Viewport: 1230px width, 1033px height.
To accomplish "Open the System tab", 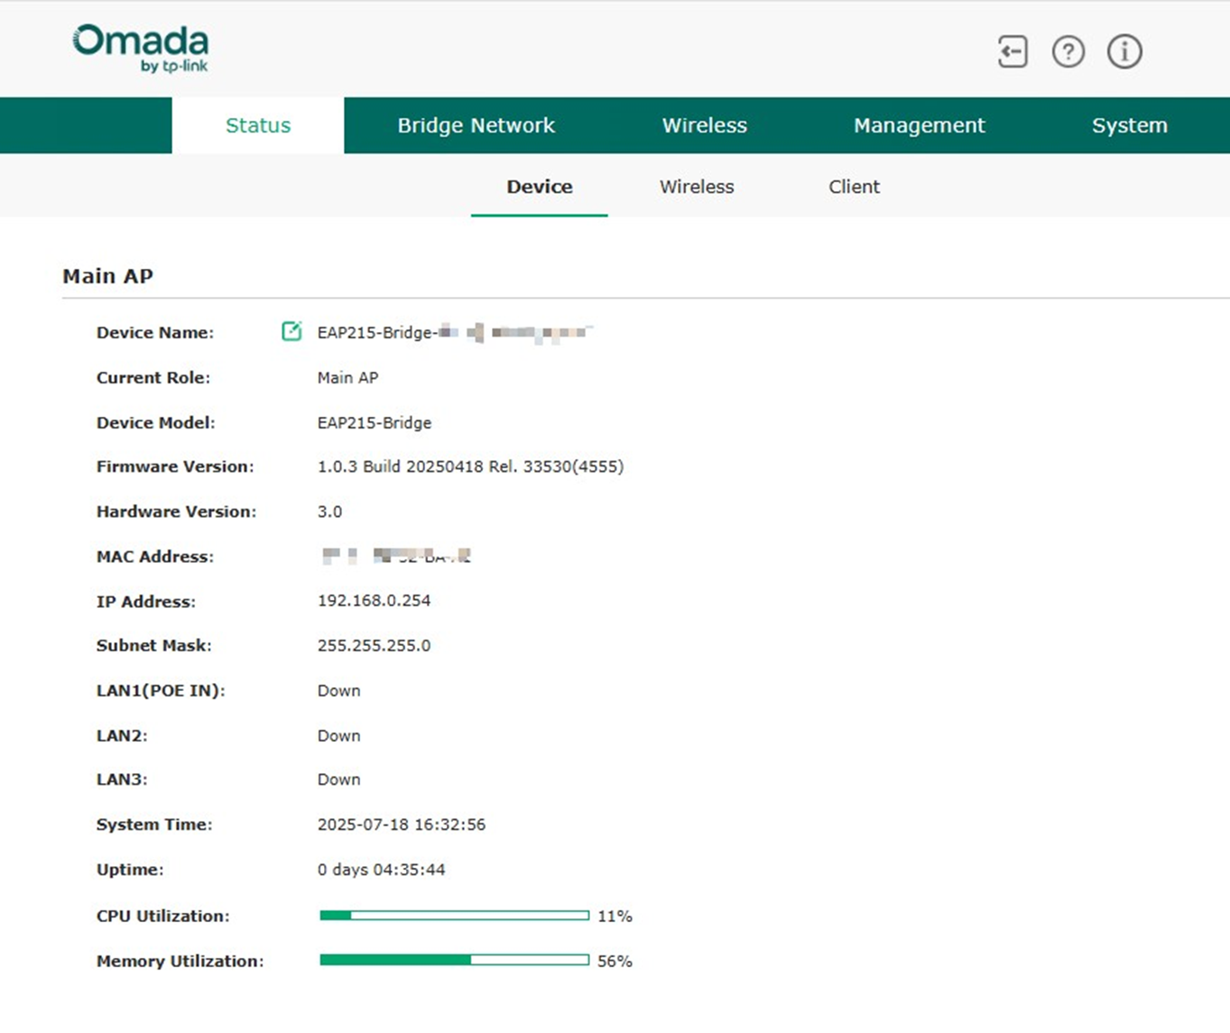I will click(1129, 125).
